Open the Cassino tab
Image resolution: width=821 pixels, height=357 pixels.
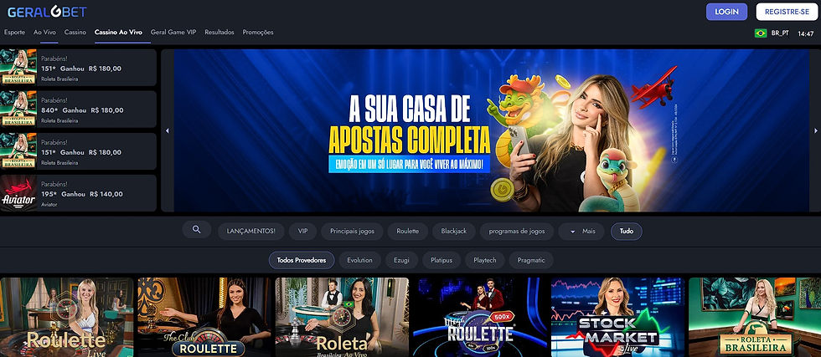(x=75, y=32)
